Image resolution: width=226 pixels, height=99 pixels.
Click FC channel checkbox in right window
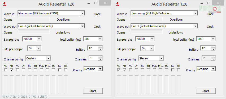coord(131,70)
